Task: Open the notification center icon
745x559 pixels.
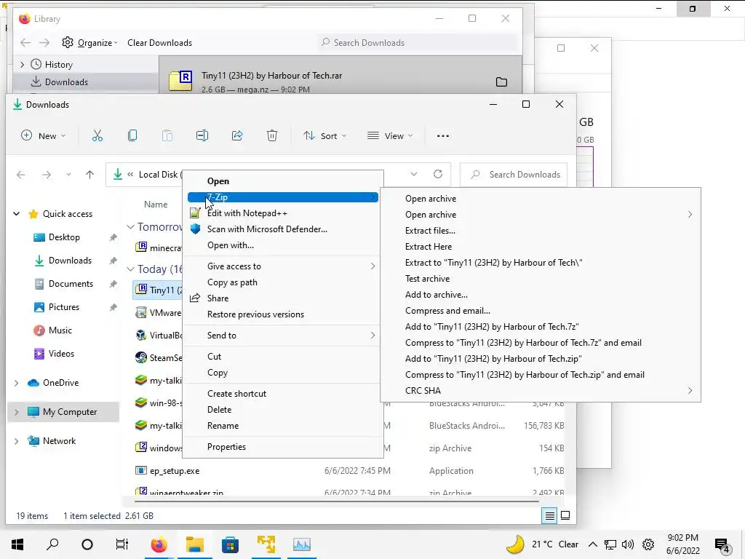Action: point(722,544)
